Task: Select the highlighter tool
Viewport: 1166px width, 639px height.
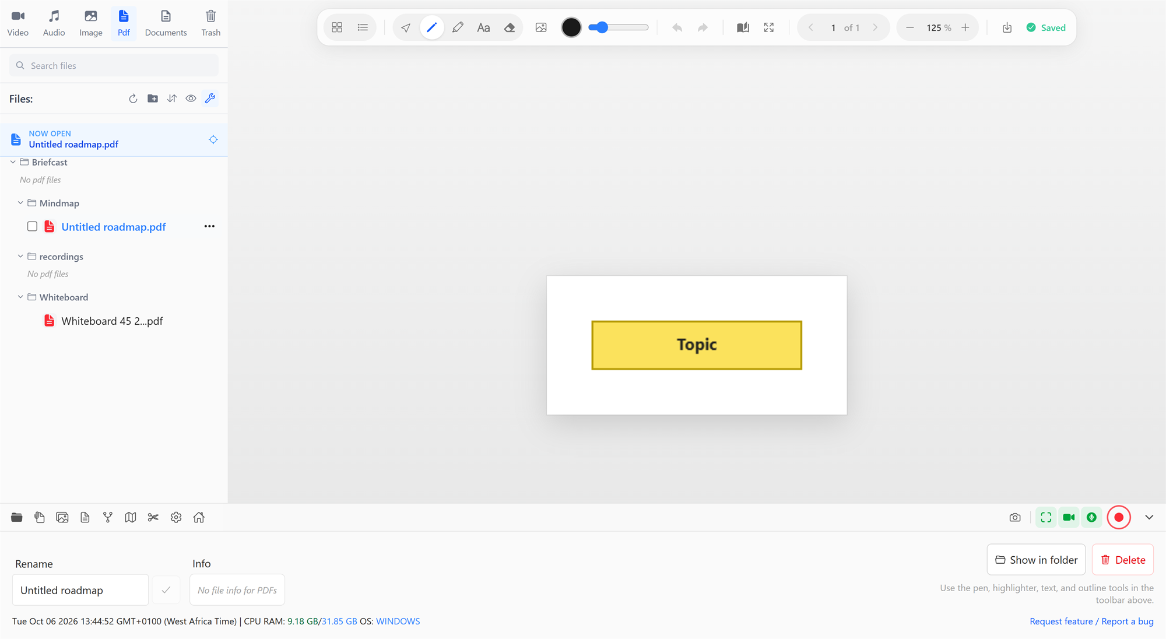Action: coord(458,27)
